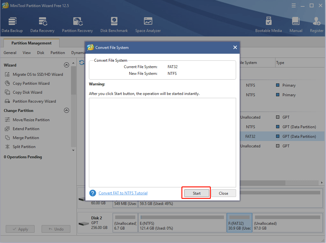Viewport: 326px width, 243px height.
Task: Click the Merge Partition label
Action: click(26, 137)
